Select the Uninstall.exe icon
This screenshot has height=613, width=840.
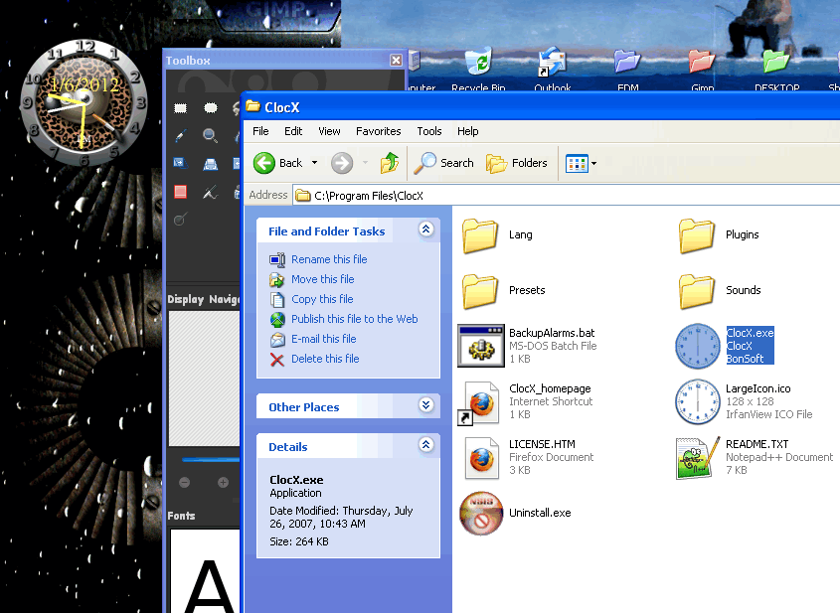point(481,514)
